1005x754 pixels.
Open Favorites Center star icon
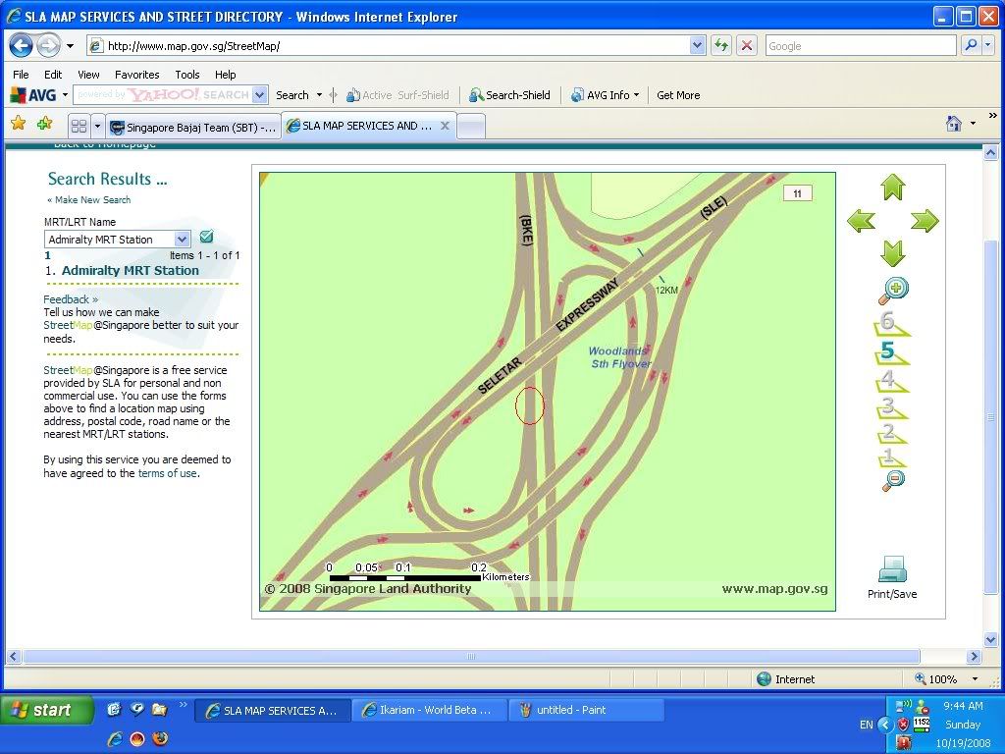tap(19, 123)
